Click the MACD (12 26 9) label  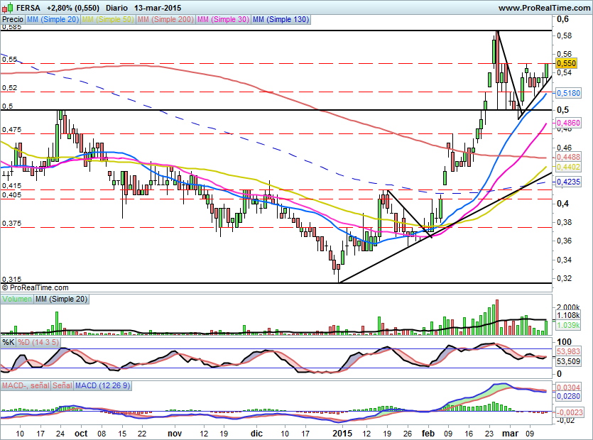[x=102, y=385]
